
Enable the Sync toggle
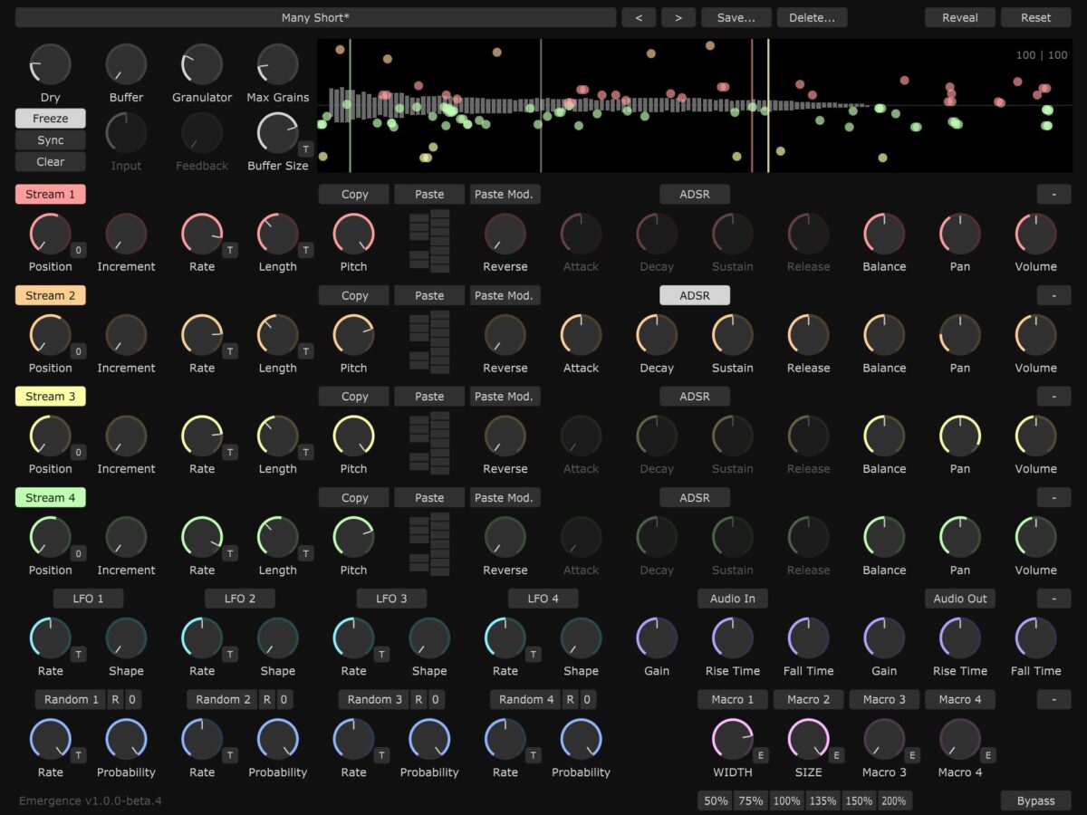pyautogui.click(x=51, y=140)
